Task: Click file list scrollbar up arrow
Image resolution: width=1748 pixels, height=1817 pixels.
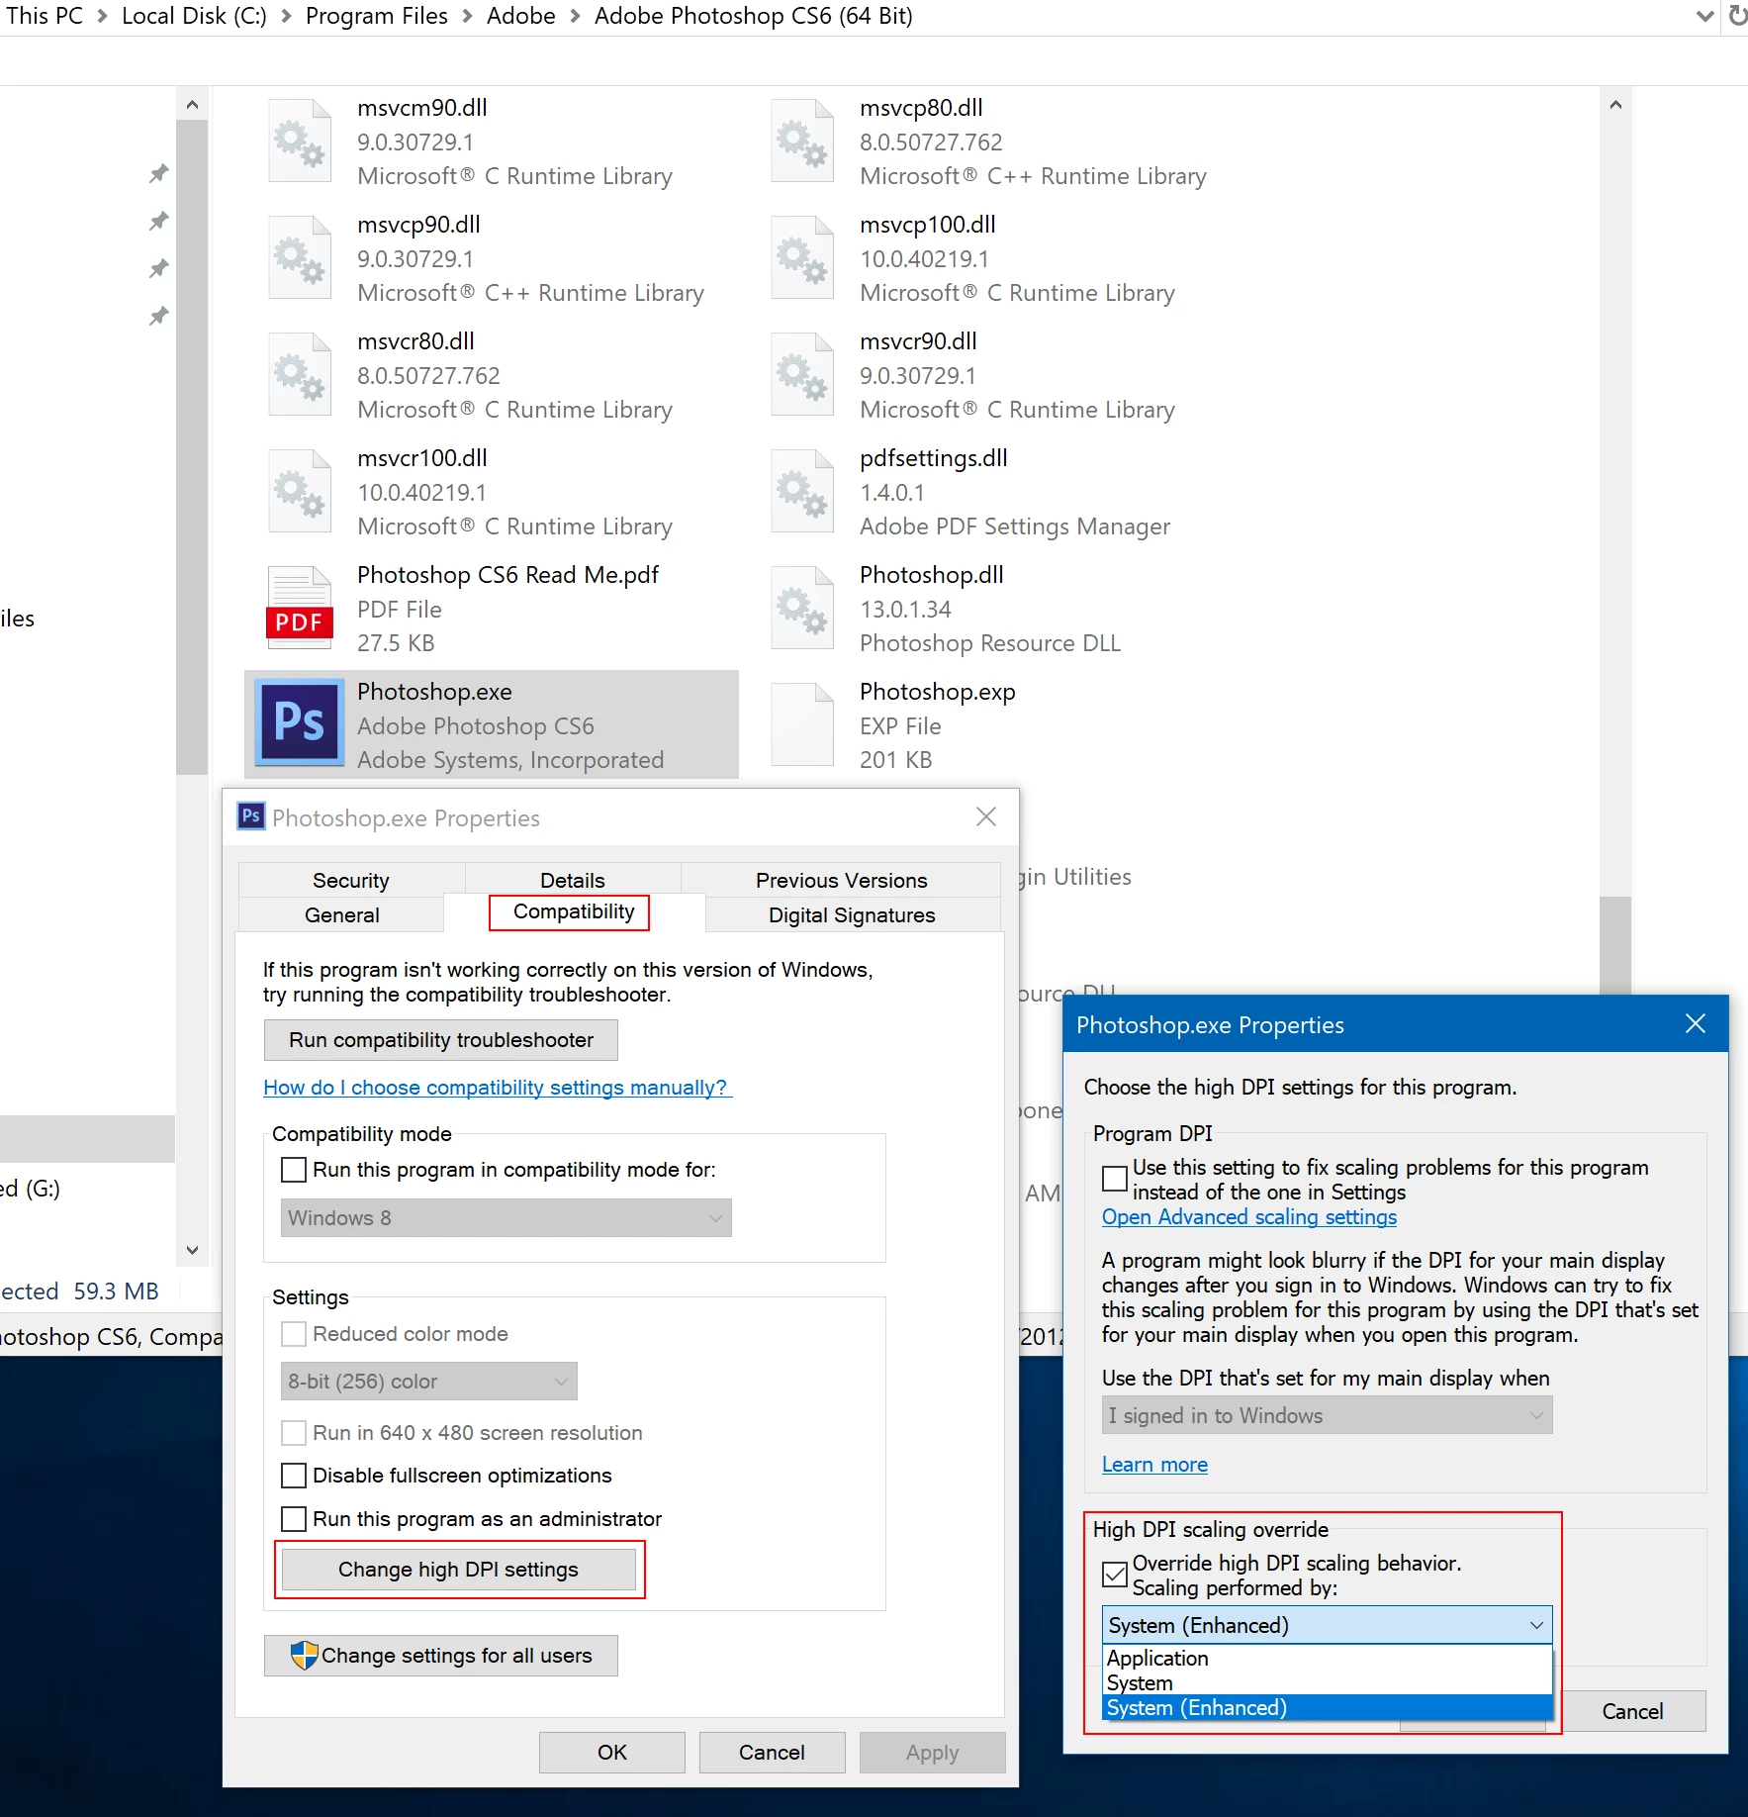Action: point(1615,104)
